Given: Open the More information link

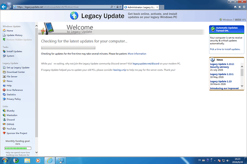Looking at the screenshot, I should tap(137, 54).
